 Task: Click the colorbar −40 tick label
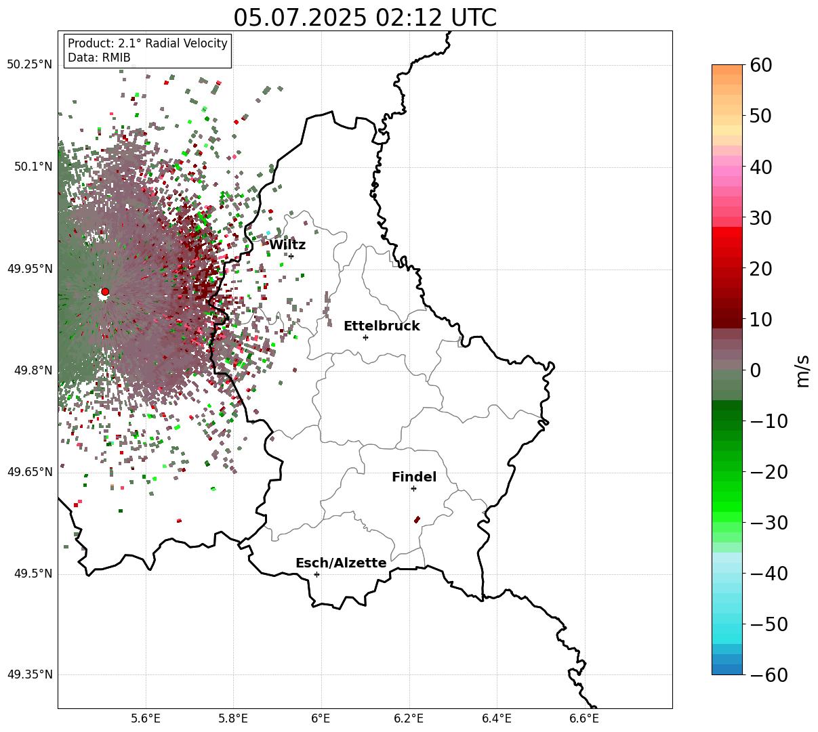tap(769, 574)
